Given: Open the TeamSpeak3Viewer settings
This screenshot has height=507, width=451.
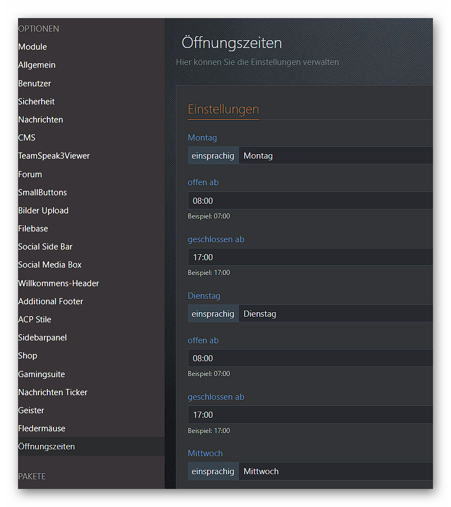Looking at the screenshot, I should [54, 156].
